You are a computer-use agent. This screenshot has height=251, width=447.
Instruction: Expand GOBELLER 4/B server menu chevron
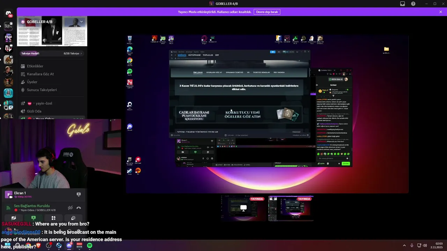81,22
